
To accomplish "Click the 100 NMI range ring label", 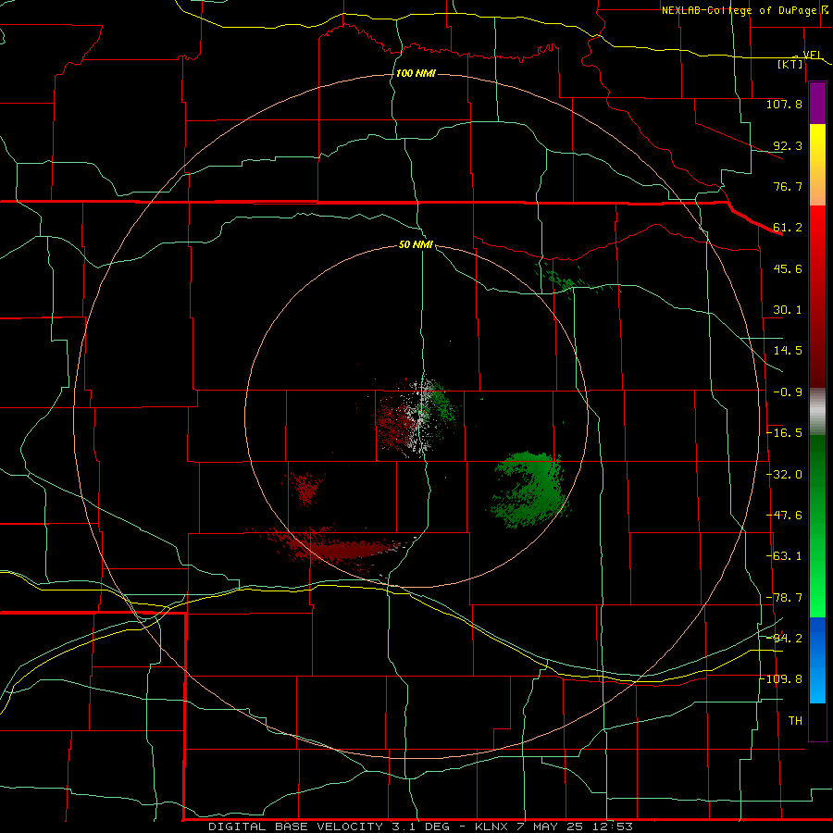I will pyautogui.click(x=416, y=73).
